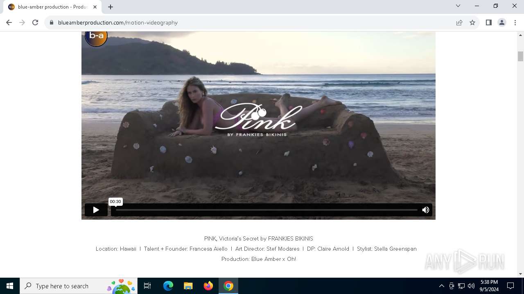Show hidden system tray icons
Viewport: 524px width, 294px height.
[441, 286]
